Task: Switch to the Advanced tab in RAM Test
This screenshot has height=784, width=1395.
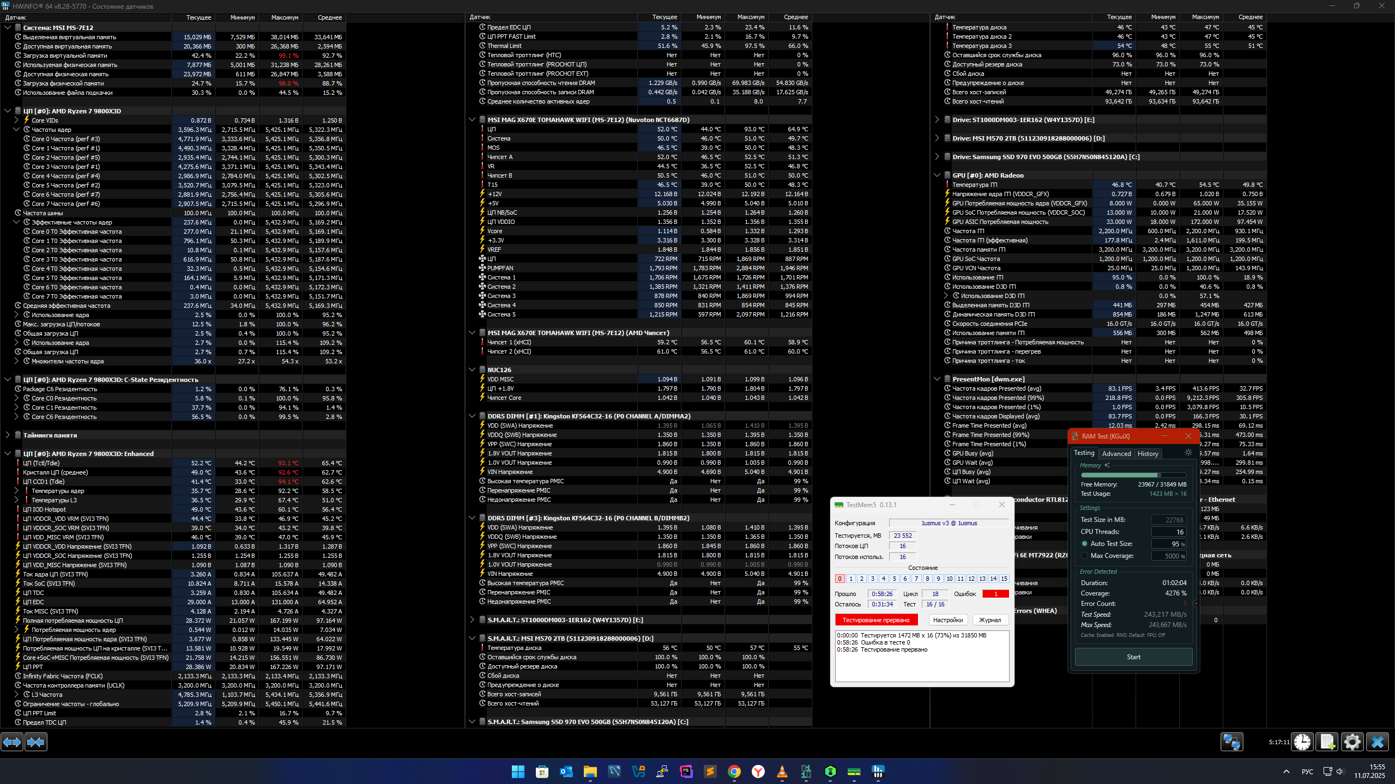Action: click(1116, 453)
